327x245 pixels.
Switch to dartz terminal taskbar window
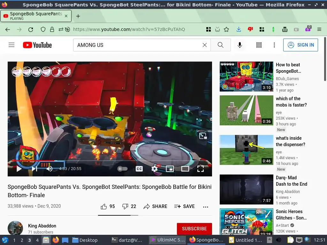click(127, 240)
